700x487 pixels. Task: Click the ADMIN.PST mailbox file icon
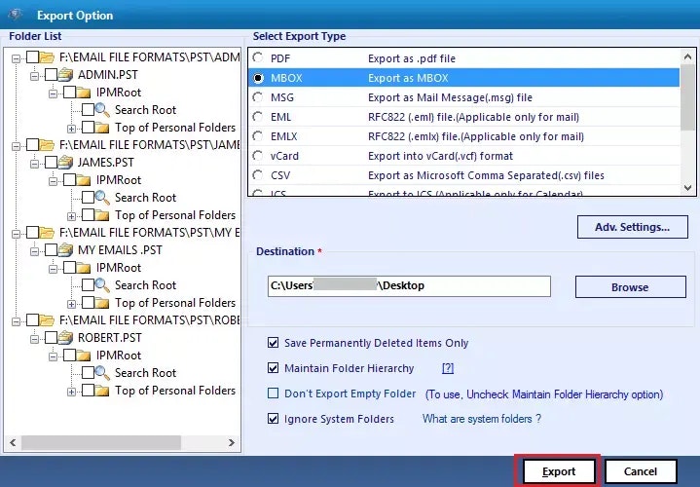pos(65,75)
